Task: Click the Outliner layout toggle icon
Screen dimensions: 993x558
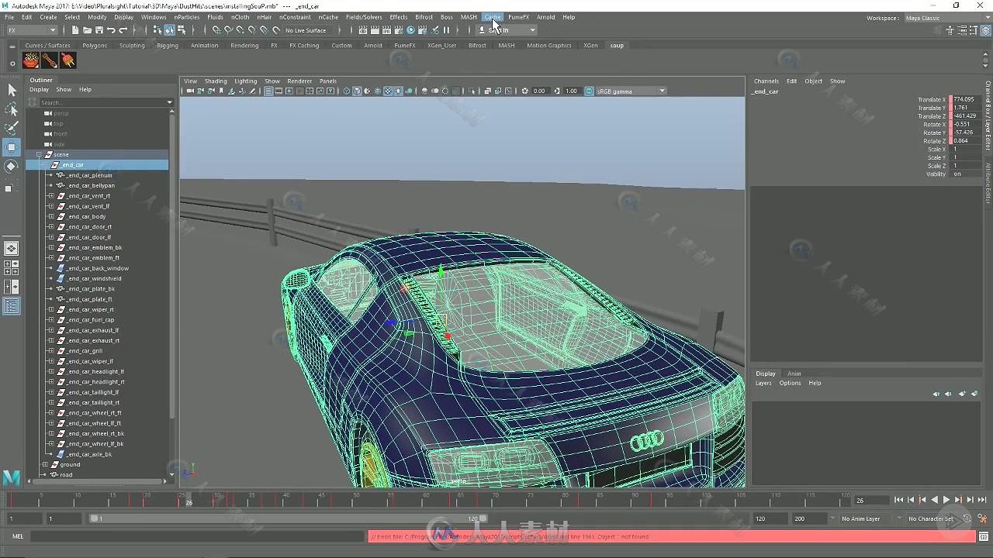Action: (12, 307)
